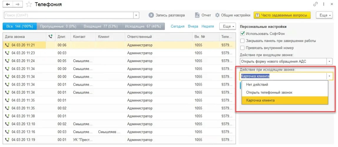This screenshot has width=338, height=147.
Task: Filter calls by Вчера link
Action: coord(193,26)
